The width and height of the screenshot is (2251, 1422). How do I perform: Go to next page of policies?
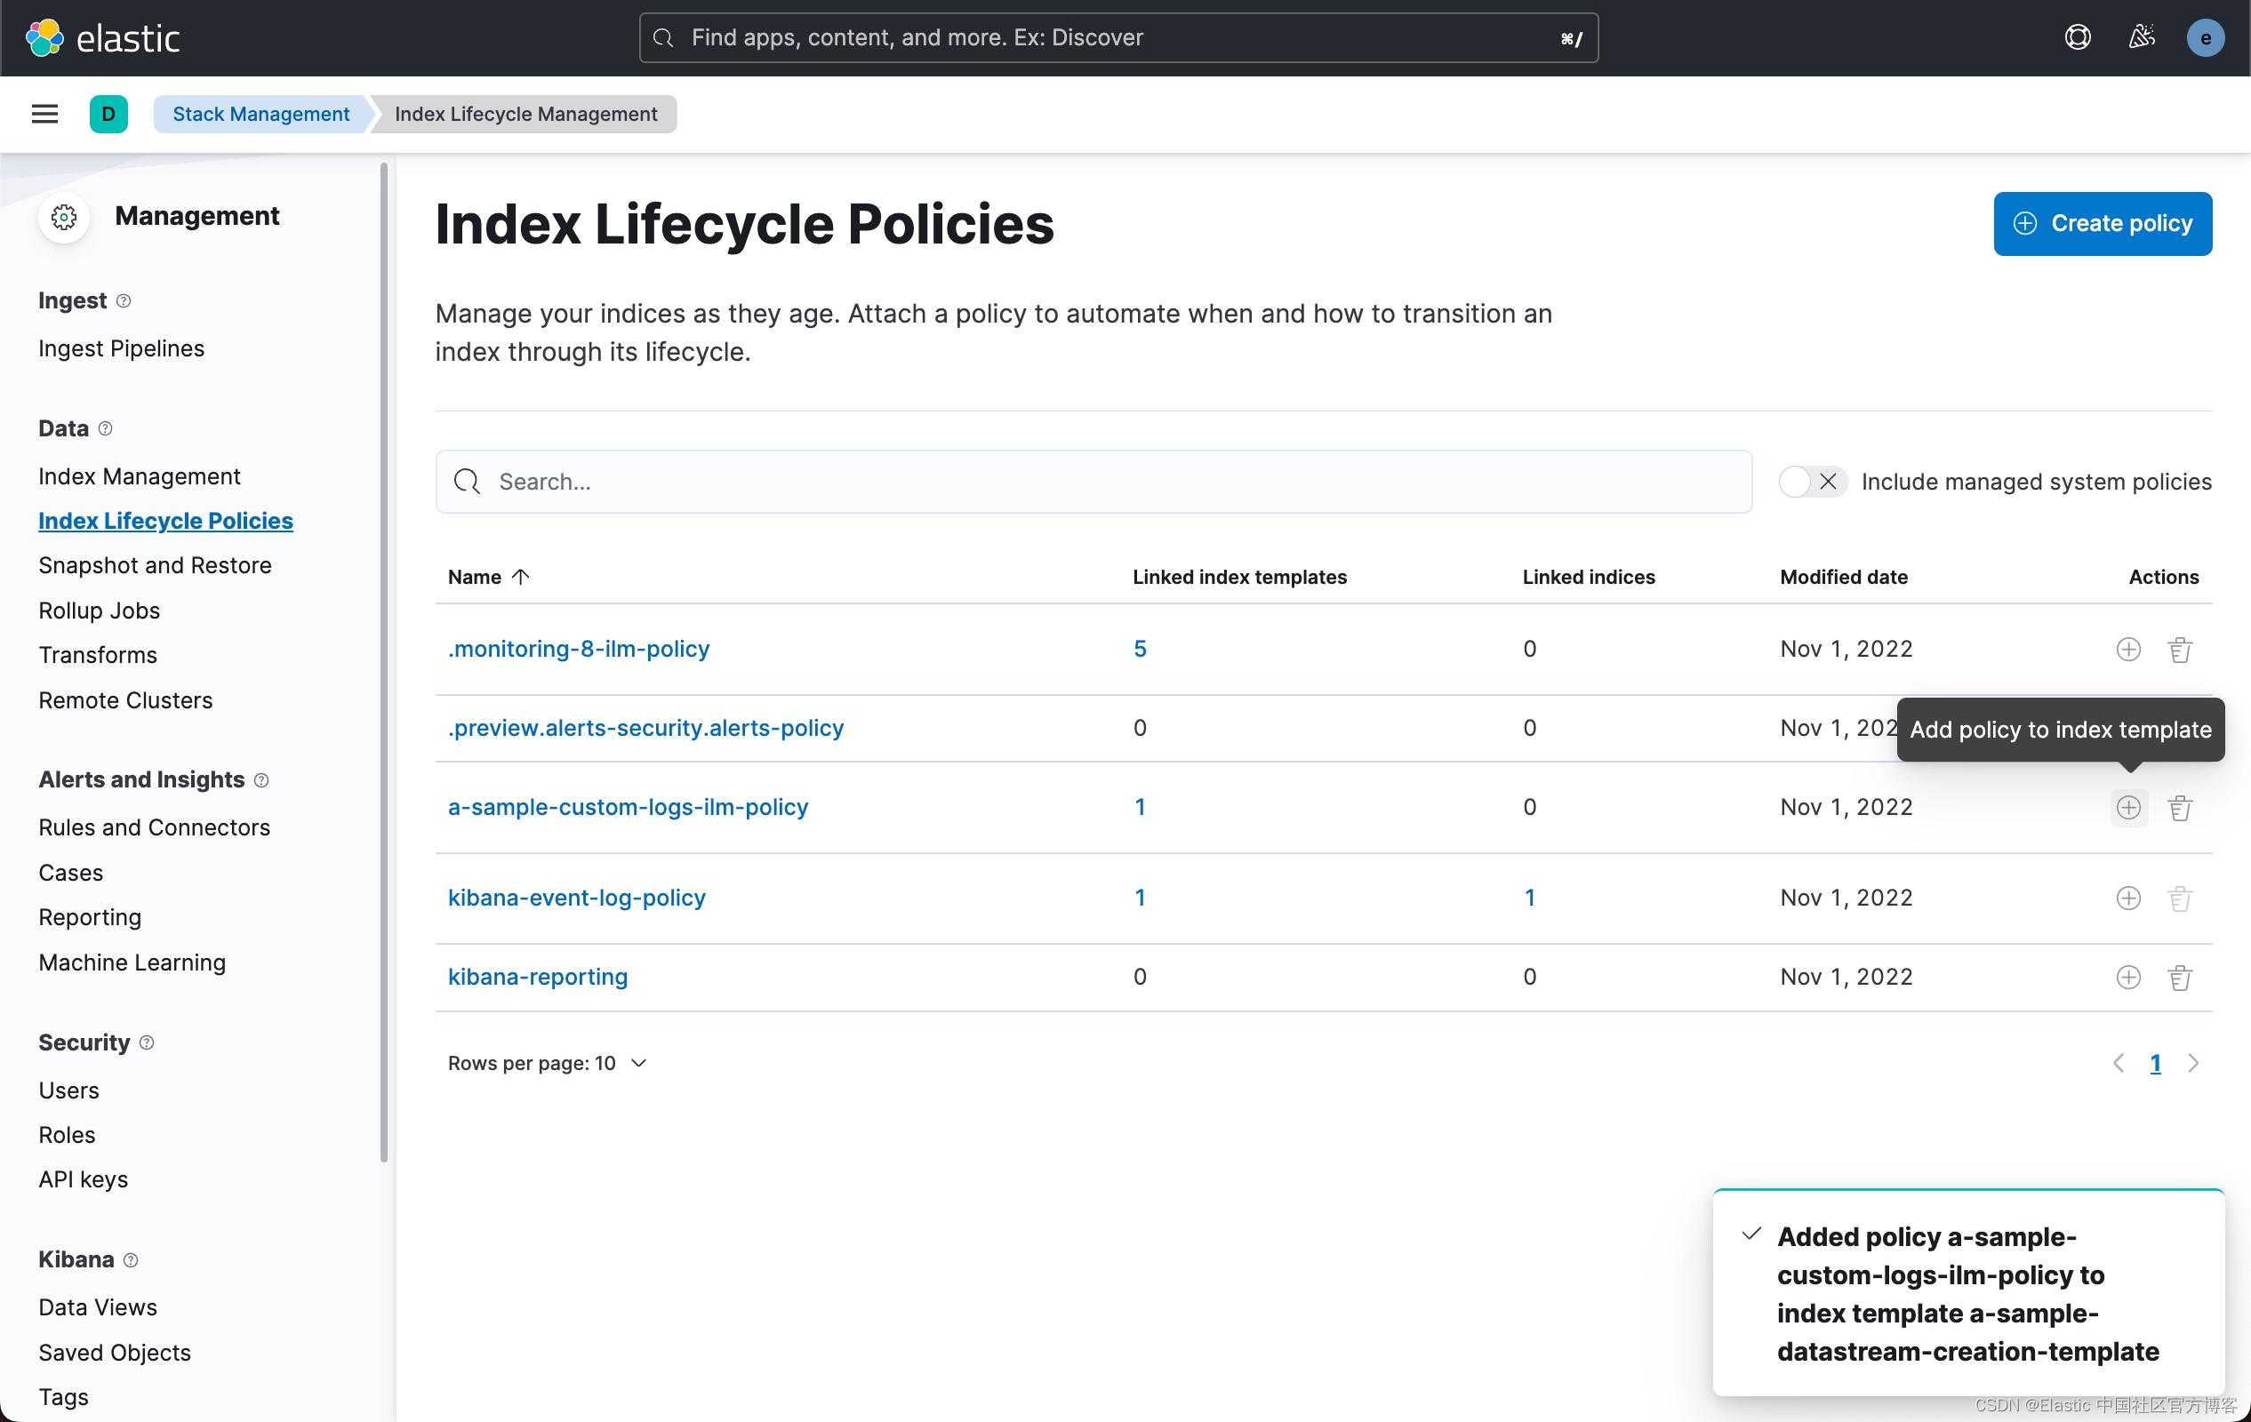(x=2192, y=1063)
